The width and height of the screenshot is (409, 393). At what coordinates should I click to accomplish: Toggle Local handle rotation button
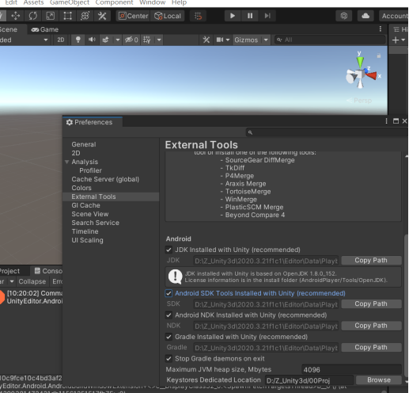(x=168, y=16)
